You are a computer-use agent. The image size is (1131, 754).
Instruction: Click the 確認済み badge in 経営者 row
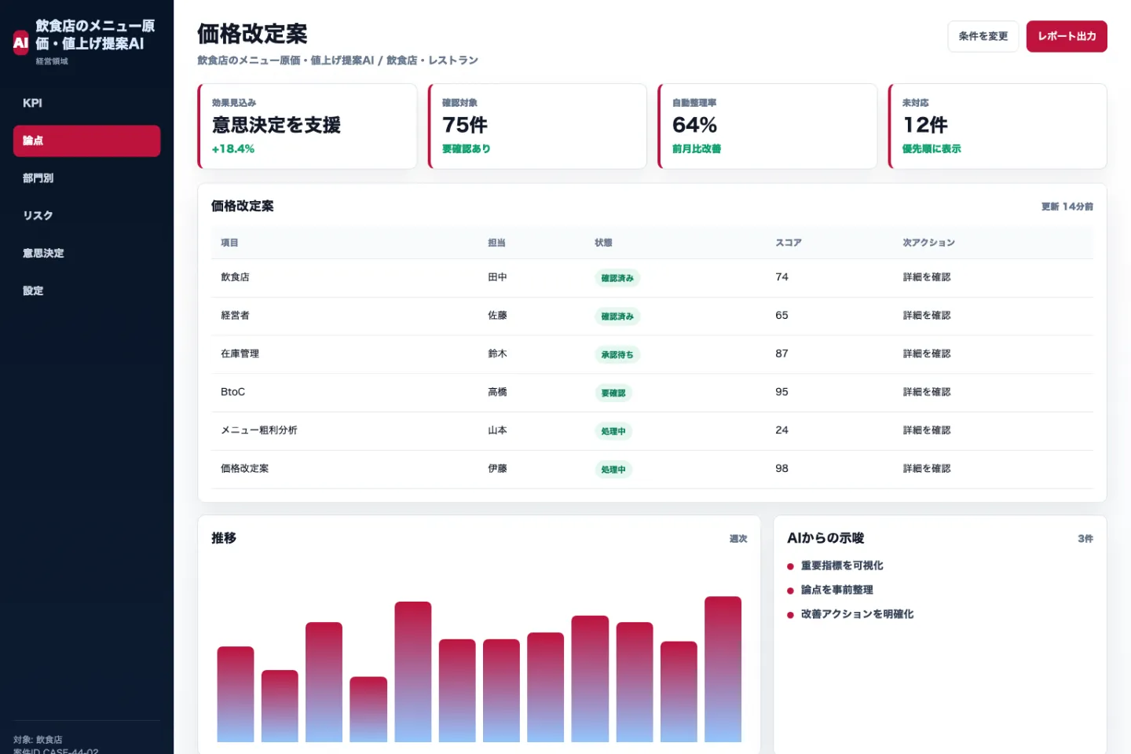(617, 317)
